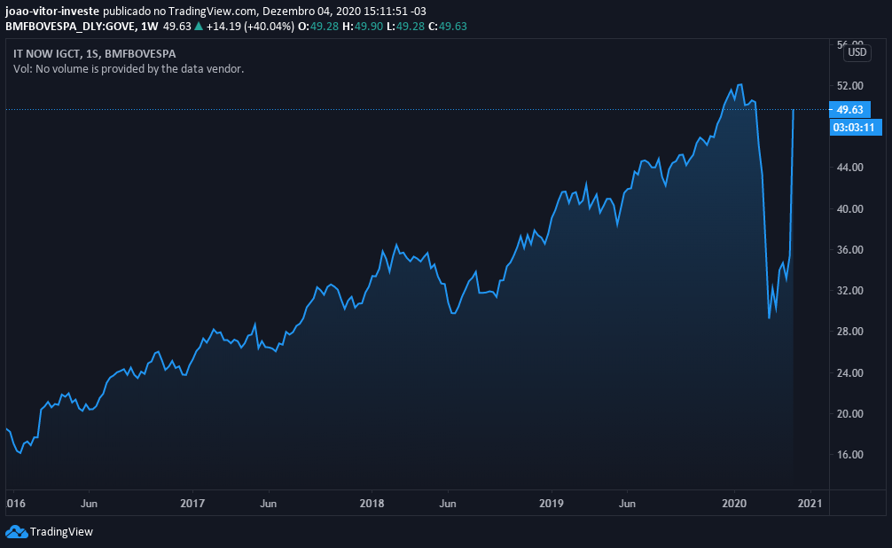Click the USD currency button
The height and width of the screenshot is (548, 892).
pyautogui.click(x=857, y=53)
